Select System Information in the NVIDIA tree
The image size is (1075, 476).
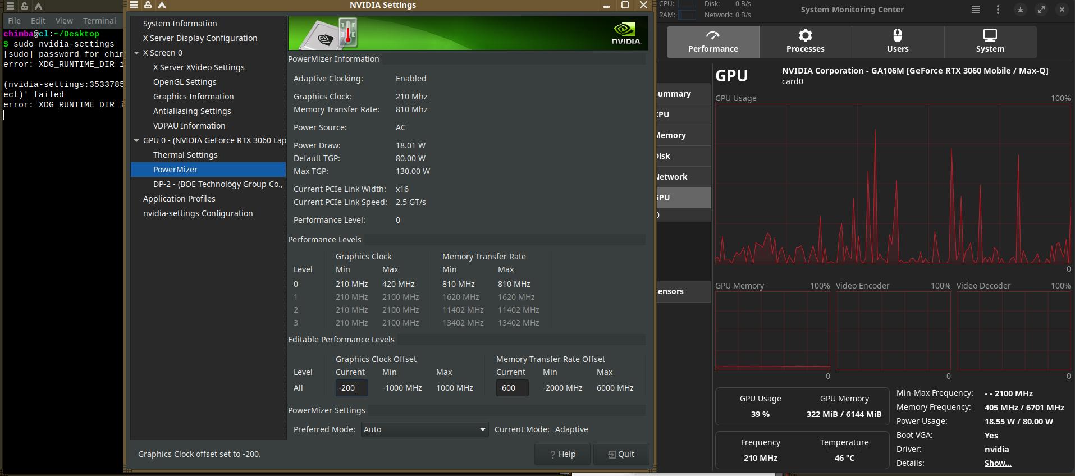click(x=180, y=24)
